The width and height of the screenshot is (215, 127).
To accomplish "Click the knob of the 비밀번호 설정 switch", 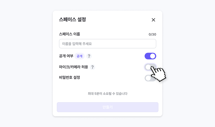I will pyautogui.click(x=148, y=78).
